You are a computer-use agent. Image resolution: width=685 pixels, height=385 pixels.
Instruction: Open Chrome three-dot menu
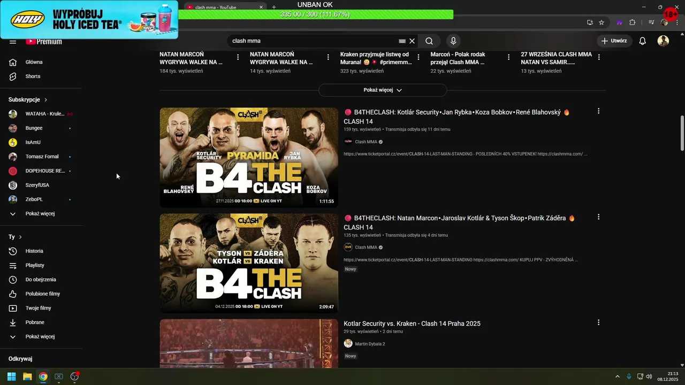click(676, 22)
